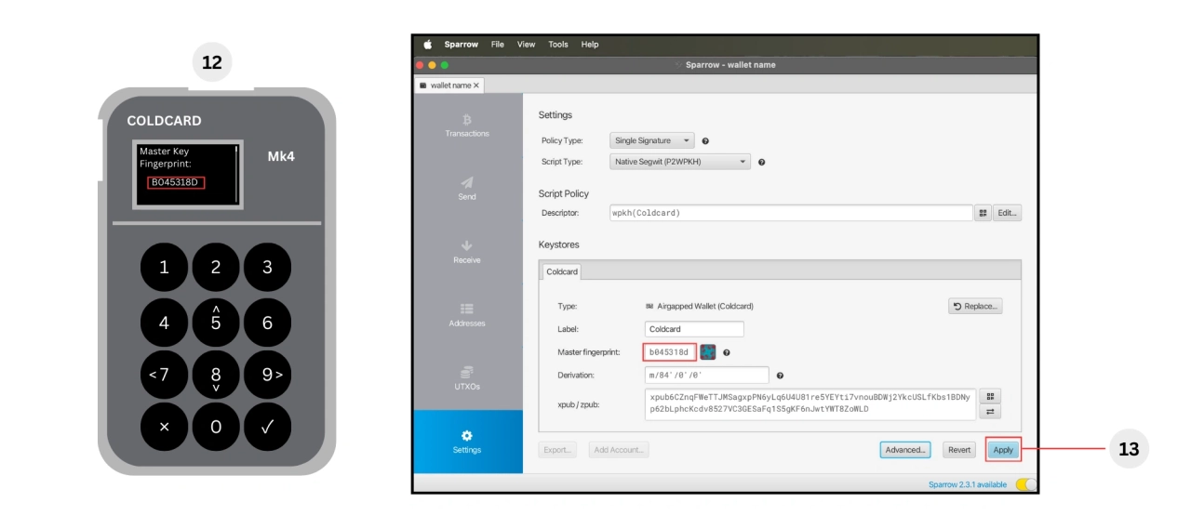Screen dimensions: 1191x528
Task: Click the Revert button
Action: point(959,450)
